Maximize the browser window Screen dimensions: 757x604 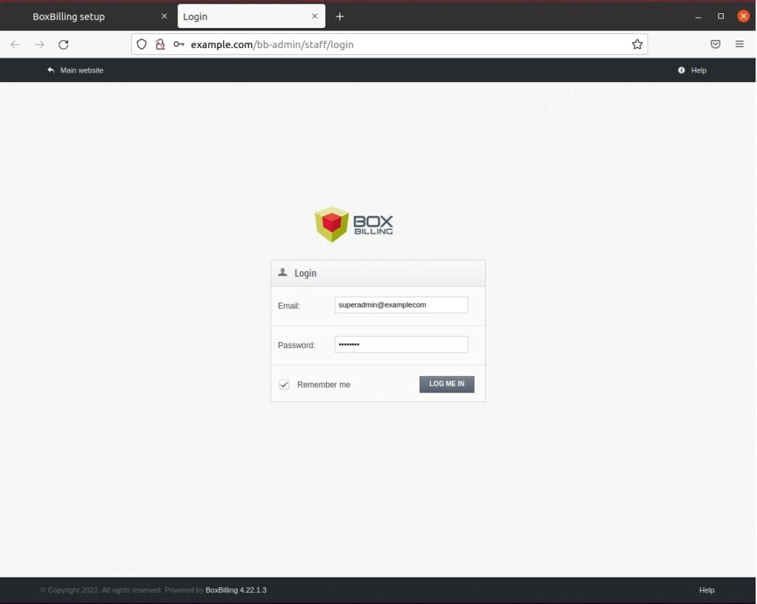click(721, 16)
